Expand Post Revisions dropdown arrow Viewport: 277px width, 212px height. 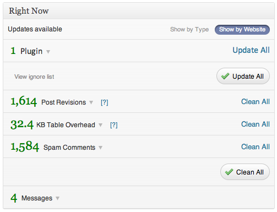point(91,102)
